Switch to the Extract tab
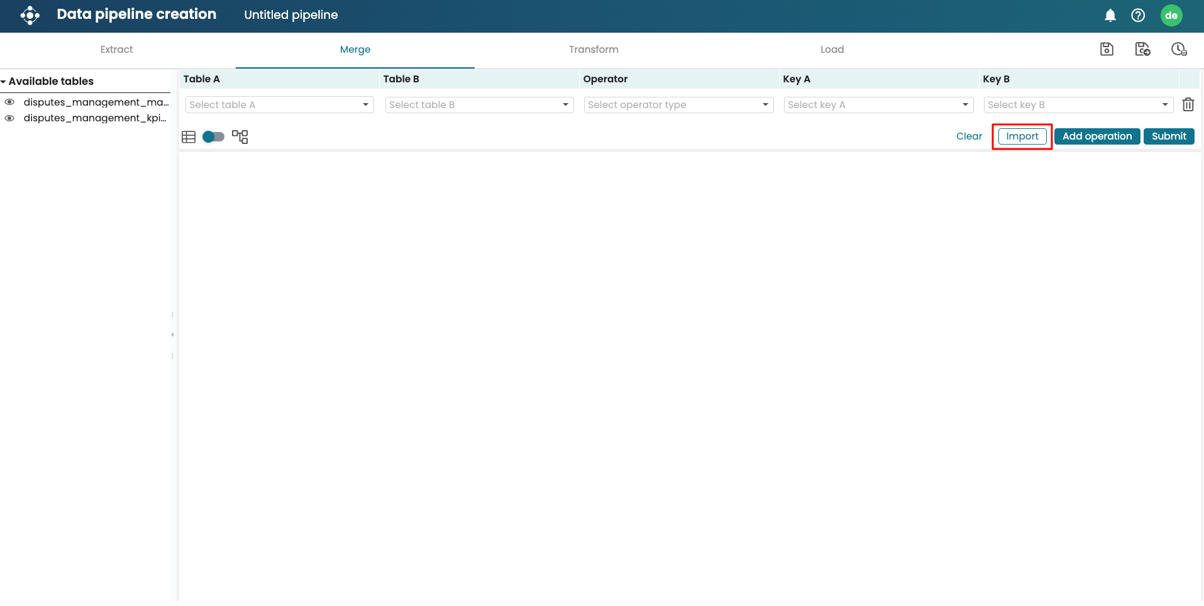1204x606 pixels. tap(116, 50)
